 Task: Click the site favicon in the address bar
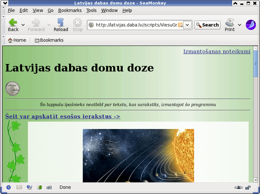click(91, 25)
